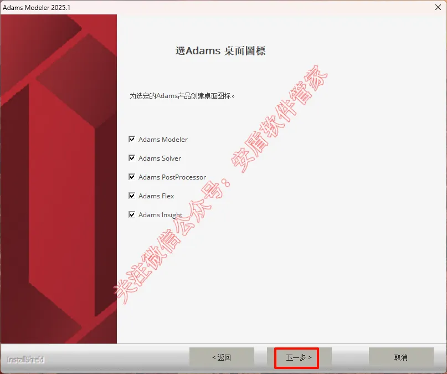Image resolution: width=447 pixels, height=374 pixels.
Task: Disable the Adams PostProcessor desktop icon checkbox
Action: click(x=132, y=177)
